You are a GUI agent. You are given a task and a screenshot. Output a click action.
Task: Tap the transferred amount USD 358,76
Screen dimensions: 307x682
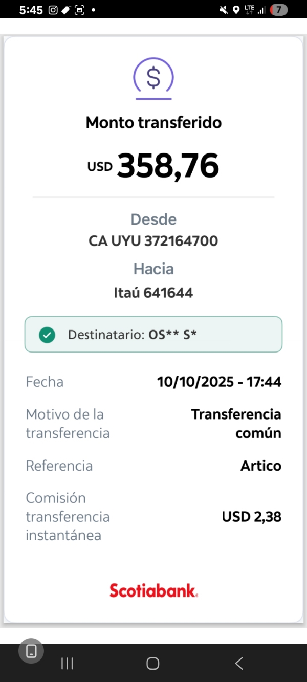tap(153, 166)
